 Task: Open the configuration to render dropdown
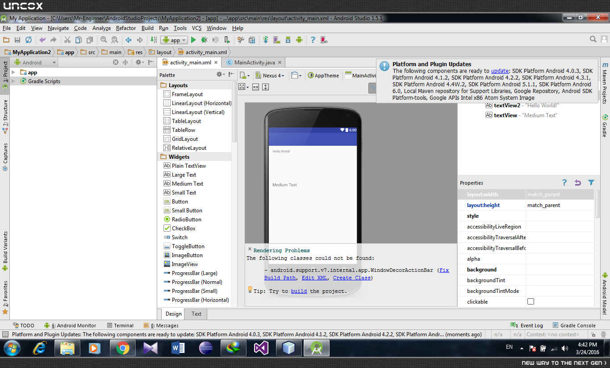click(244, 76)
